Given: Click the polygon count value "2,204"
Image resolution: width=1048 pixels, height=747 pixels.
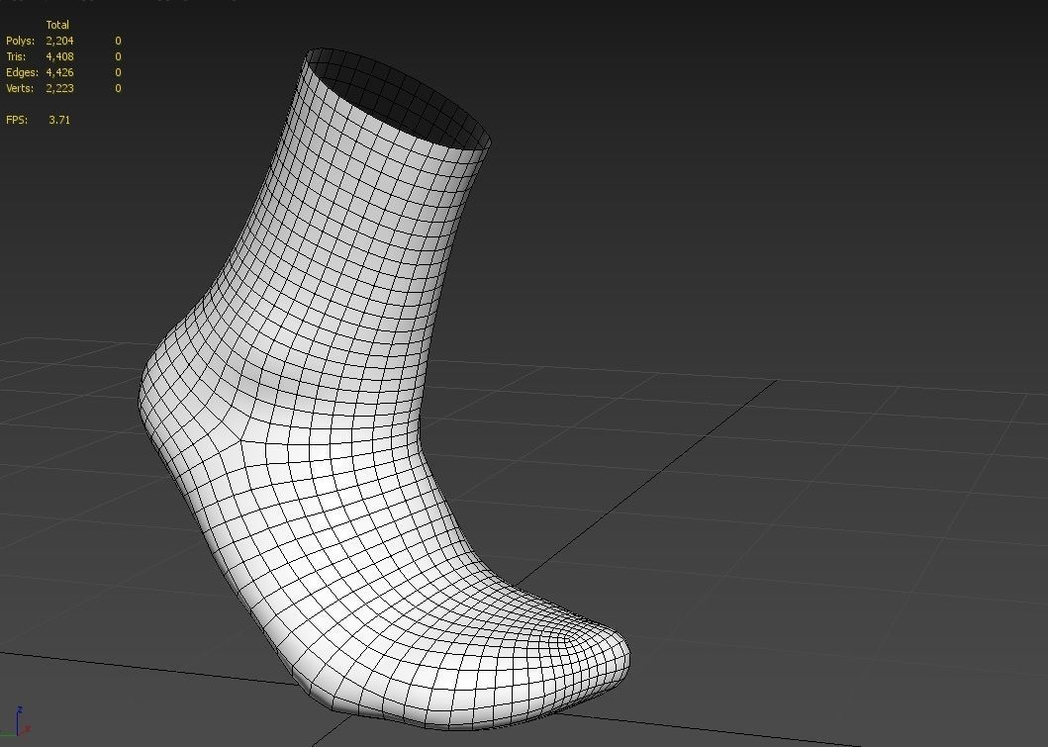Looking at the screenshot, I should click(x=59, y=41).
